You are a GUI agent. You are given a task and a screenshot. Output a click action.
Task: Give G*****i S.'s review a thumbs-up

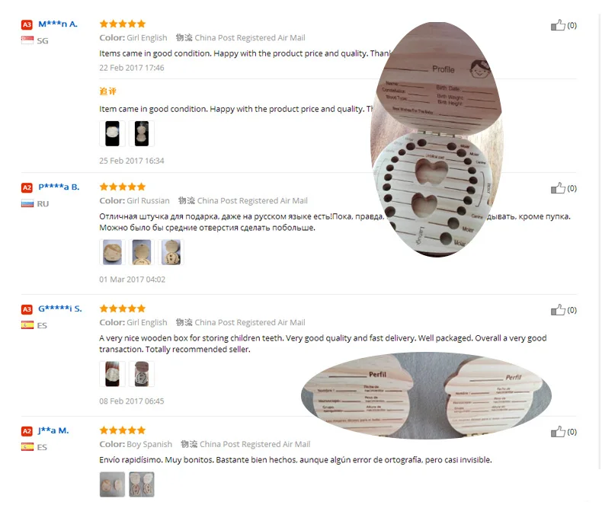pos(558,310)
